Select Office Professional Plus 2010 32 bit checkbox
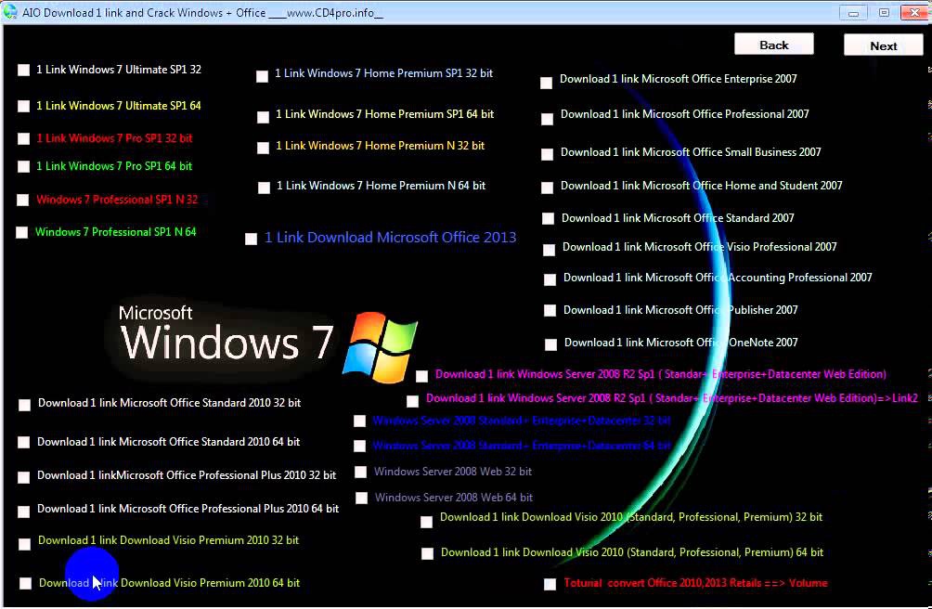This screenshot has width=932, height=609. click(x=24, y=477)
